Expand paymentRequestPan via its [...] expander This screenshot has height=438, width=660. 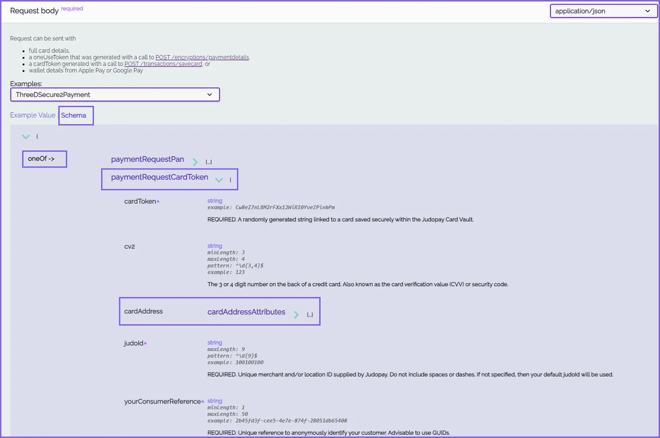pos(208,161)
